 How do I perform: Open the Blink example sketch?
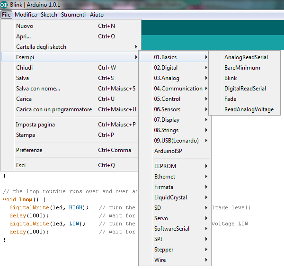pos(231,78)
